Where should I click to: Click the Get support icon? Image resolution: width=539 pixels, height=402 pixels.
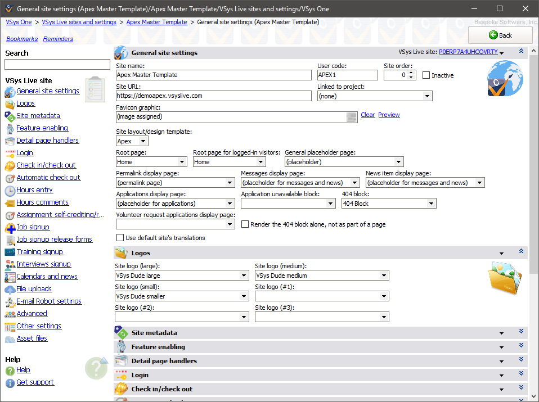coord(10,383)
